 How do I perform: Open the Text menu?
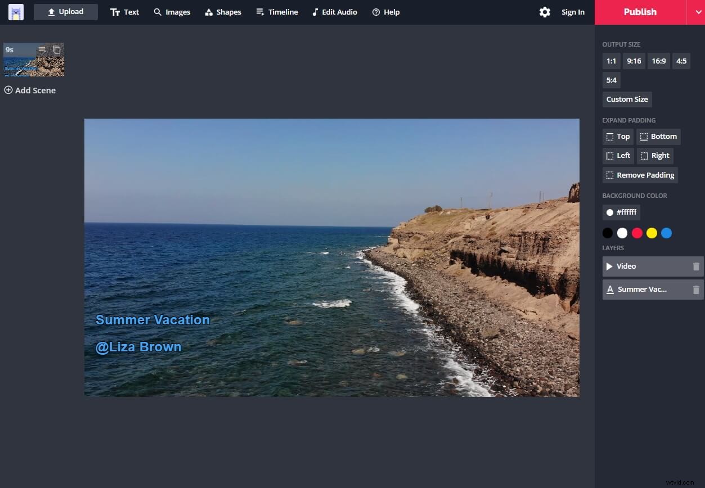124,12
